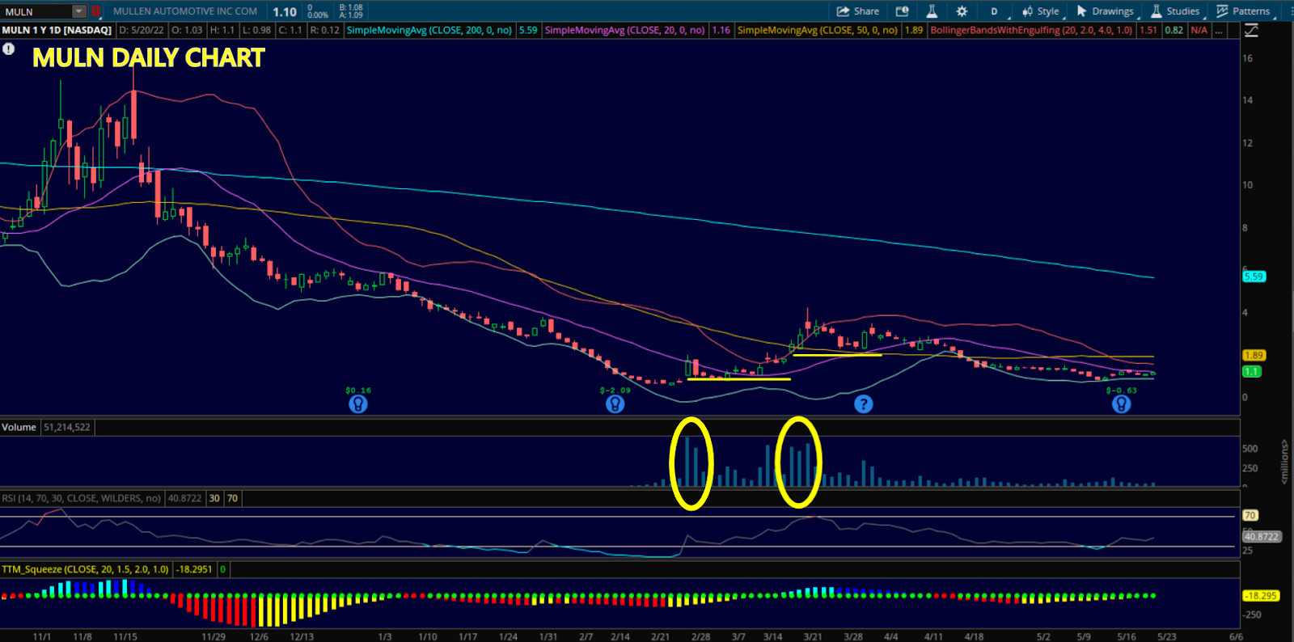Click the screenshot/clock window icon beside Share
This screenshot has height=642, width=1294.
click(x=903, y=11)
